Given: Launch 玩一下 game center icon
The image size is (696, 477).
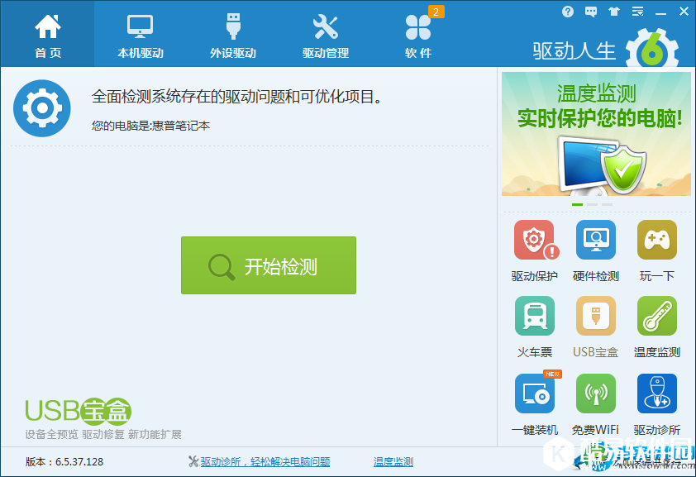Looking at the screenshot, I should point(656,242).
